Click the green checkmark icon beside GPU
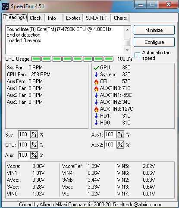This screenshot has height=208, width=179. (96, 68)
